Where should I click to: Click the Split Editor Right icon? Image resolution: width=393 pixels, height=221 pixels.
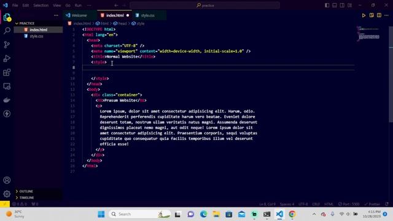[x=379, y=15]
